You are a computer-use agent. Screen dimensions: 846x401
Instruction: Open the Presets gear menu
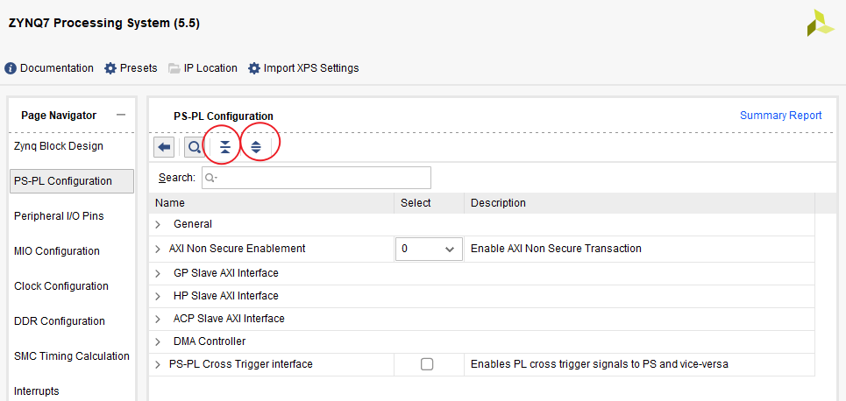[110, 68]
